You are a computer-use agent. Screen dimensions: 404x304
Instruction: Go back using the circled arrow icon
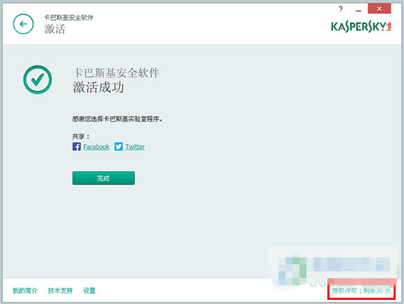pyautogui.click(x=23, y=24)
